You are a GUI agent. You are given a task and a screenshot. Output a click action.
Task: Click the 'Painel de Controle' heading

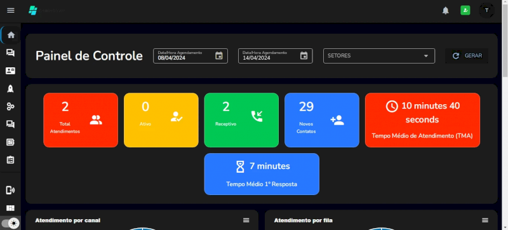tap(89, 56)
